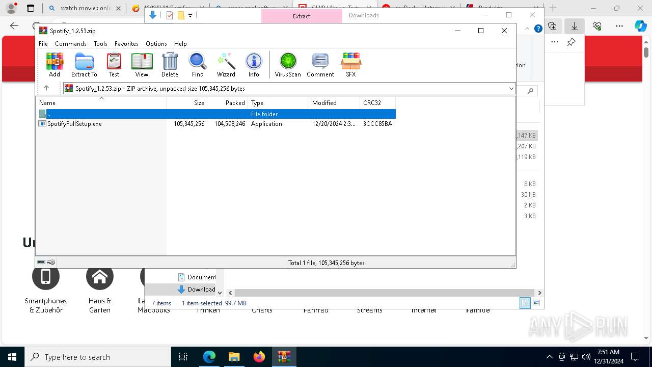
Task: Switch Explorer to large icons view
Action: 536,303
